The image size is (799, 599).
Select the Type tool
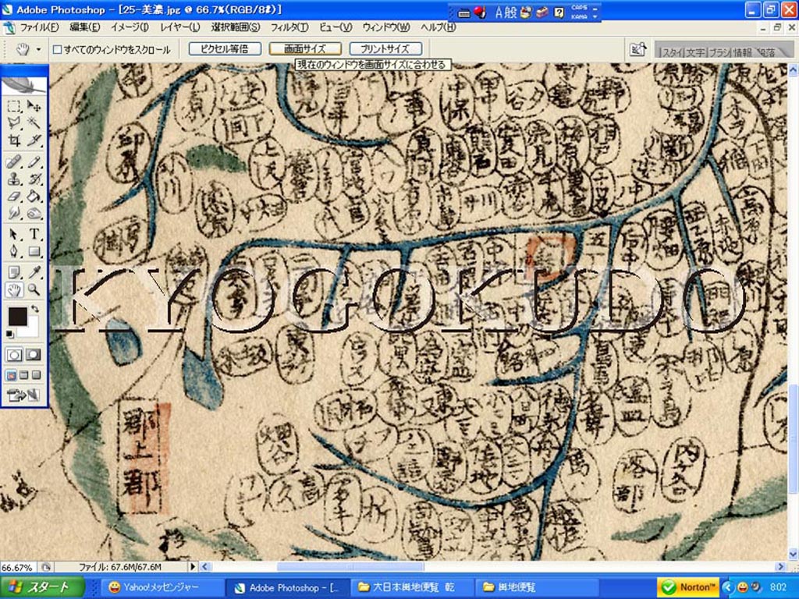click(x=34, y=234)
